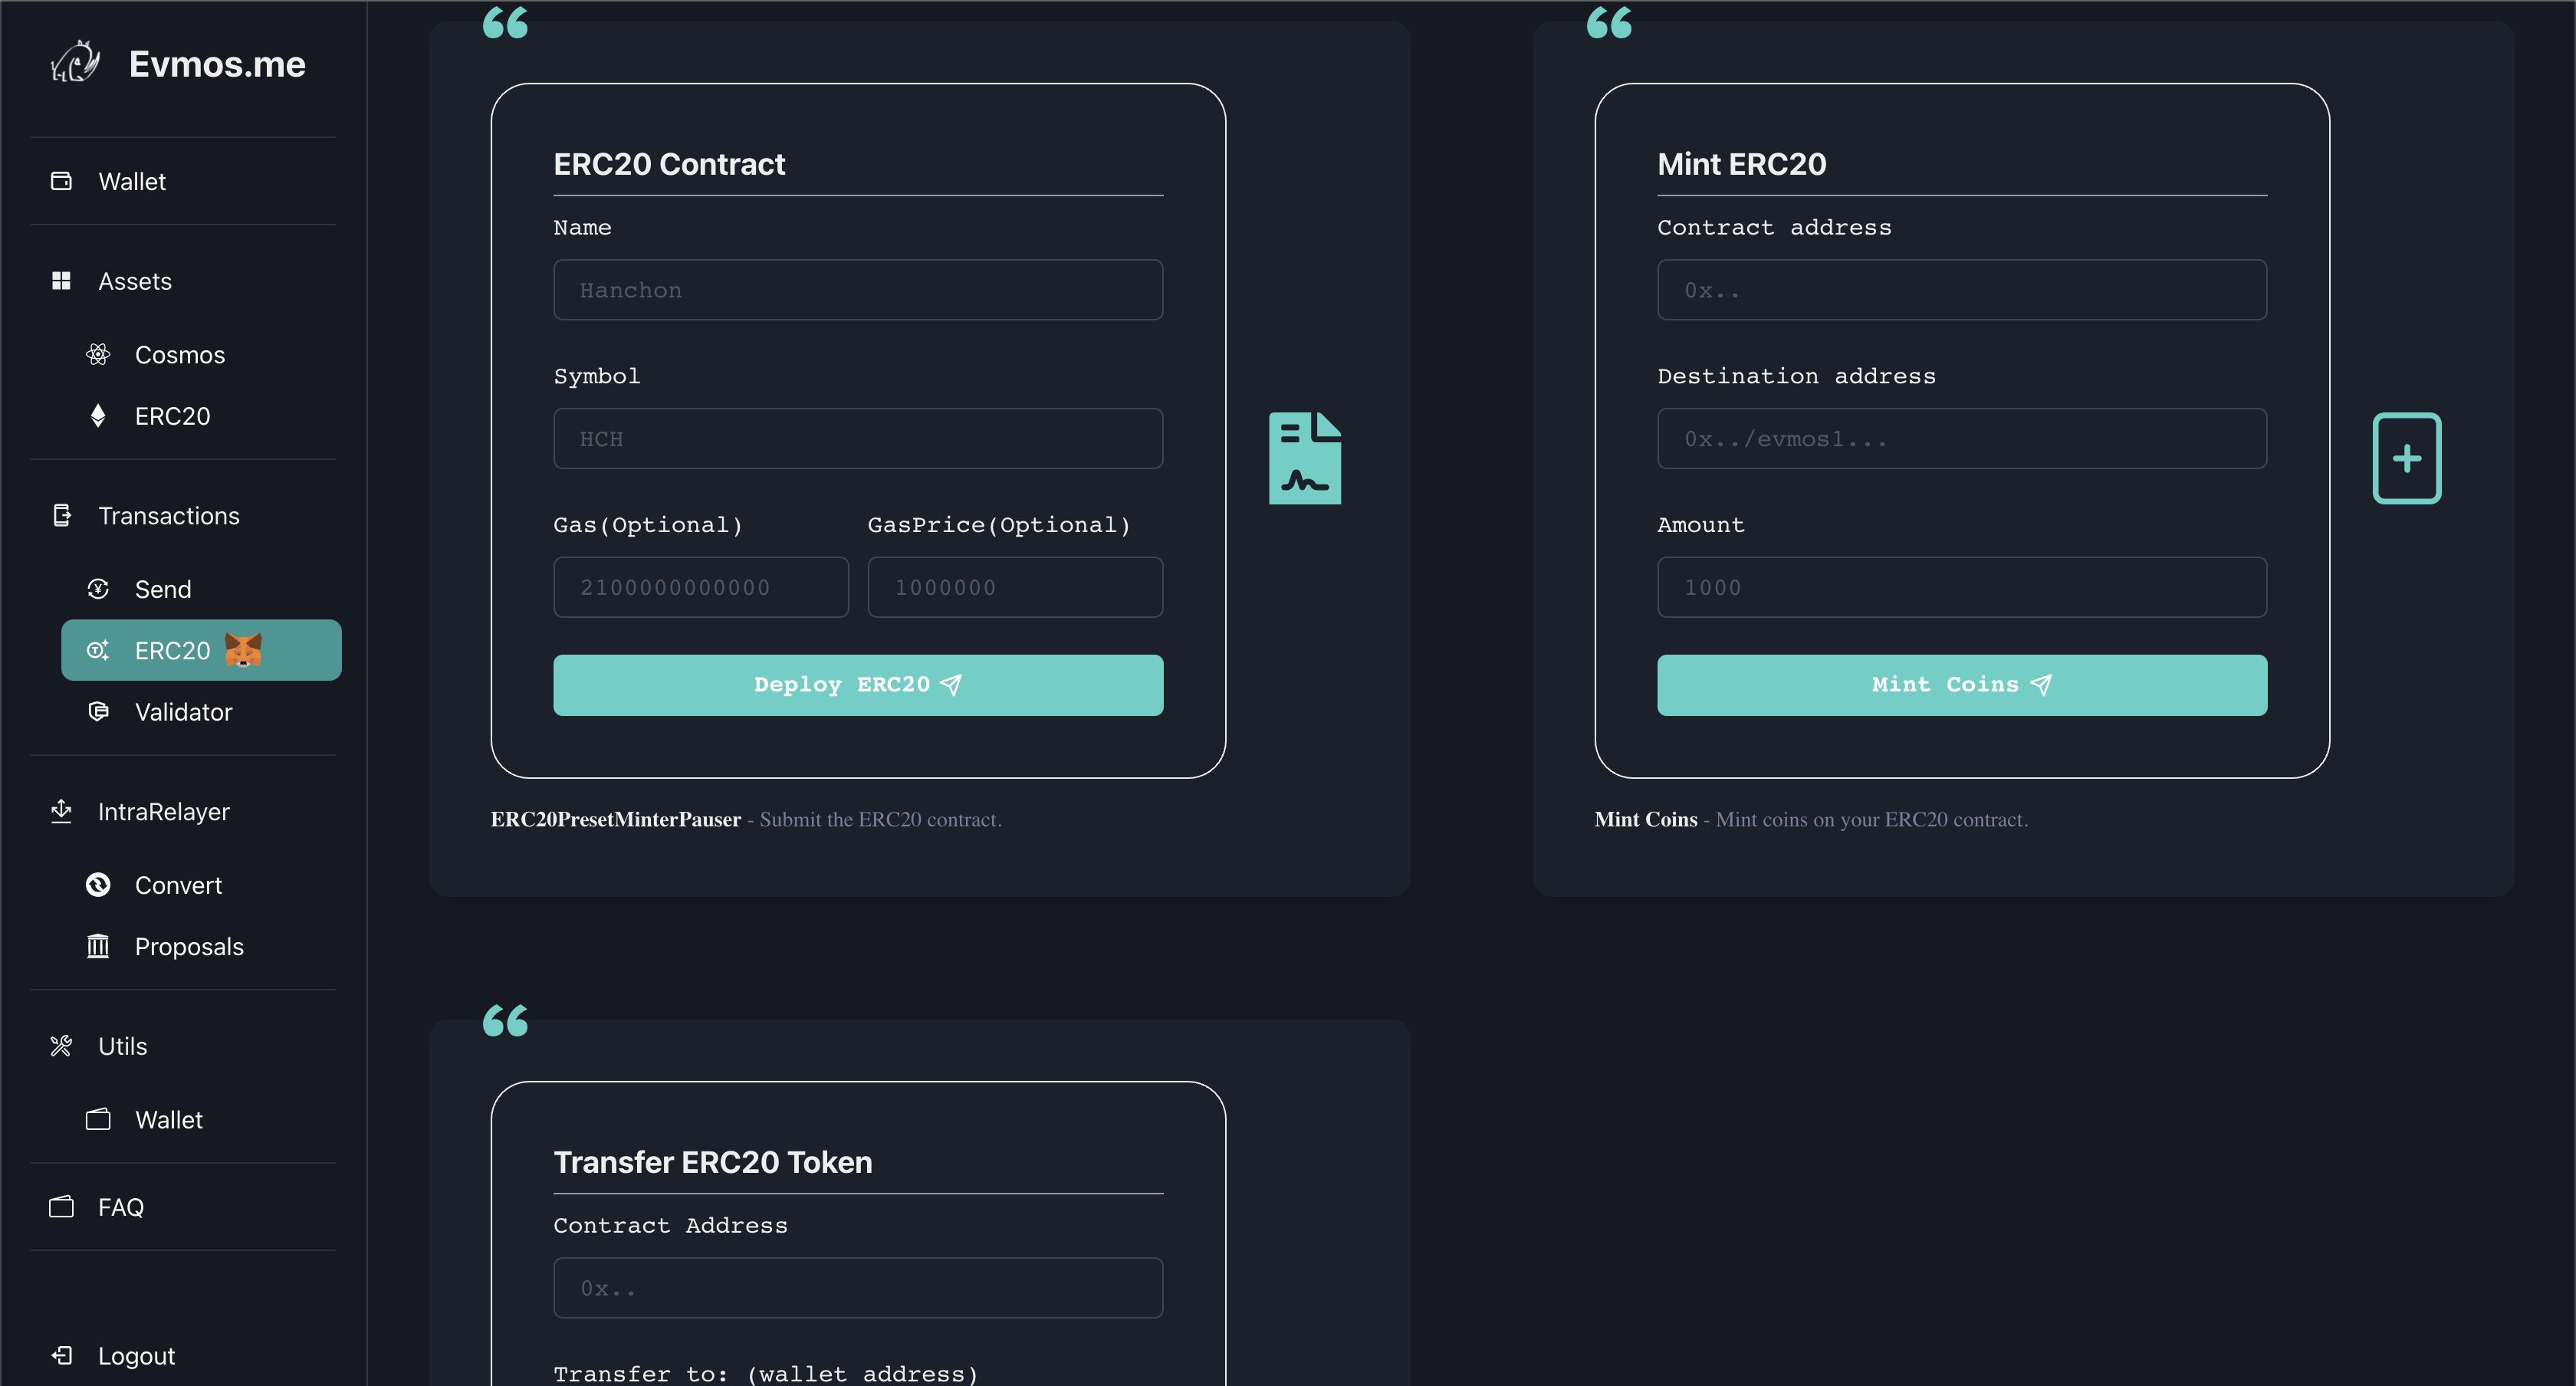Click the Cosmos atom icon in sidebar
Image resolution: width=2576 pixels, height=1386 pixels.
98,354
